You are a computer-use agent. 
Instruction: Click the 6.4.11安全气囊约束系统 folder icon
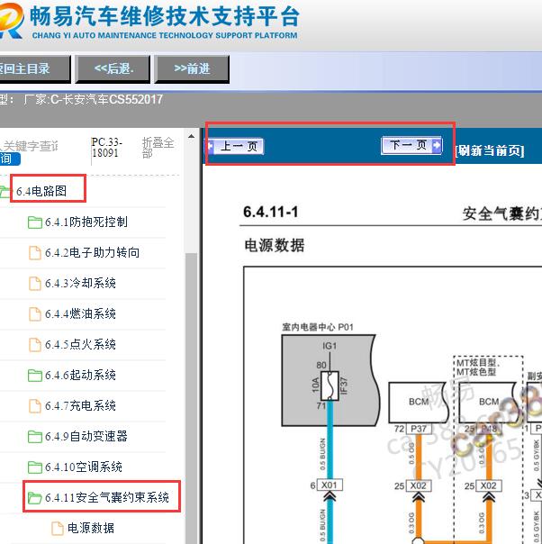click(35, 498)
